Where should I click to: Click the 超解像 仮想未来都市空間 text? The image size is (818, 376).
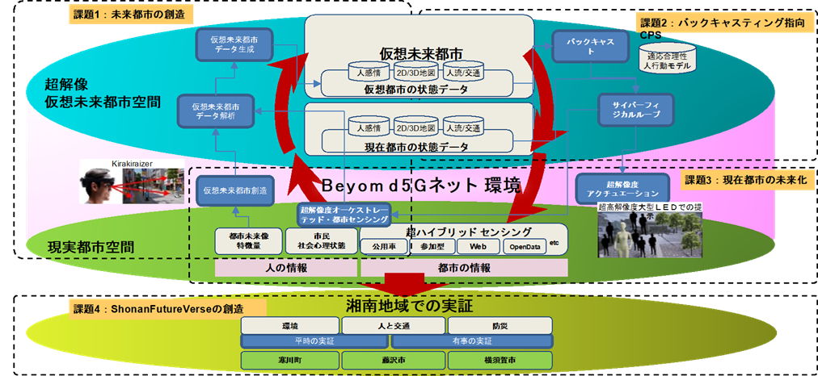(x=102, y=92)
